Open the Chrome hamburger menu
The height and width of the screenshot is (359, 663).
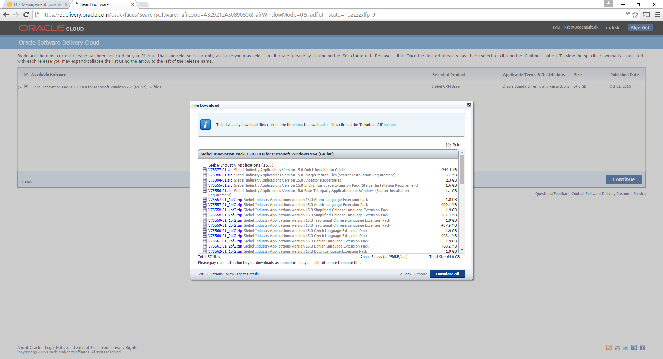point(657,14)
